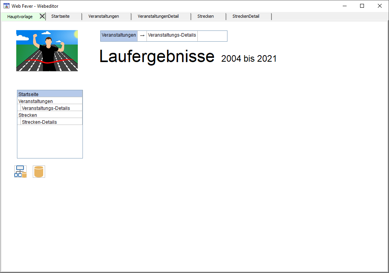This screenshot has height=273, width=389.
Task: Select the '2004 bis 2021' subtitle text
Action: (x=249, y=59)
